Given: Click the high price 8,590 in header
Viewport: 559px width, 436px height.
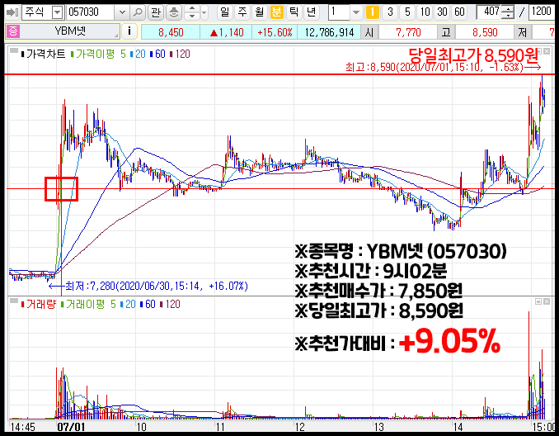Looking at the screenshot, I should coord(485,32).
